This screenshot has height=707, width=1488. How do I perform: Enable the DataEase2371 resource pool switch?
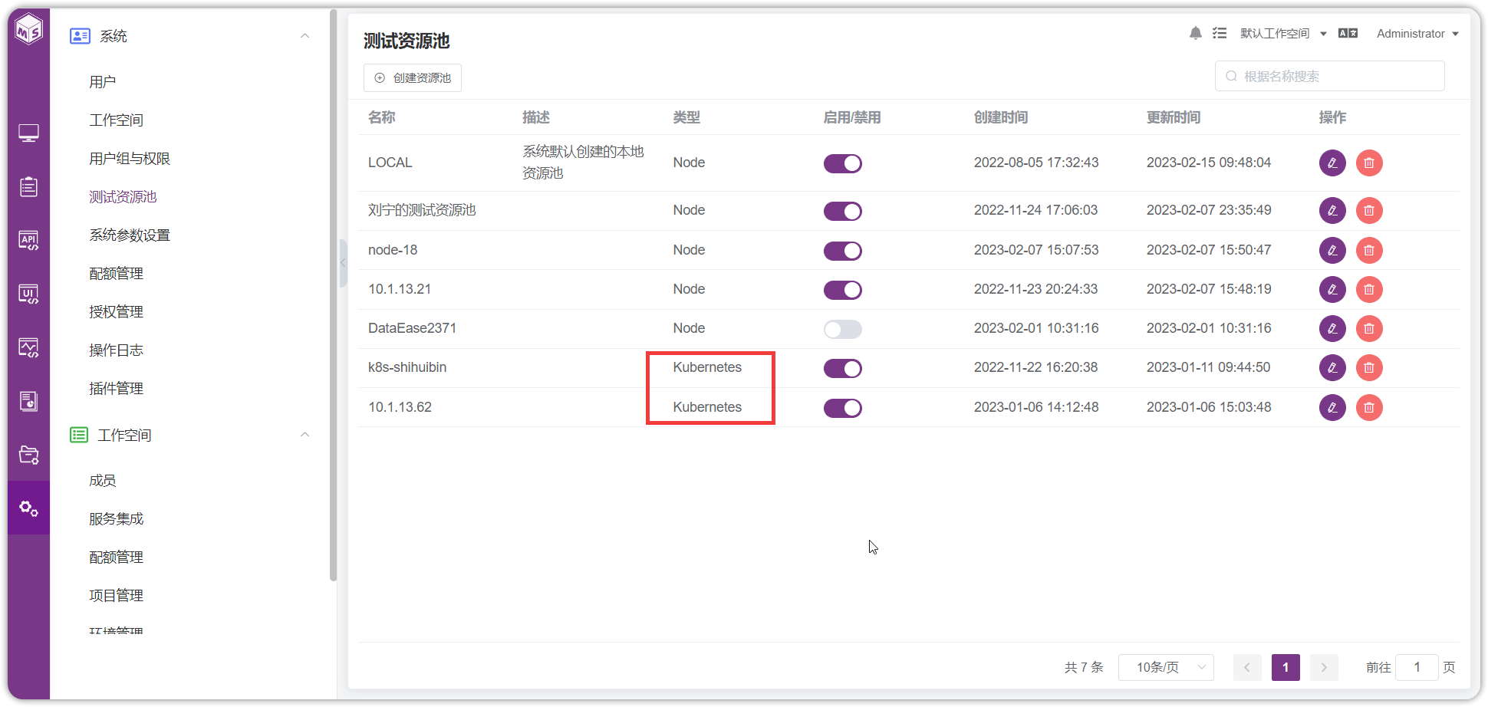coord(843,329)
